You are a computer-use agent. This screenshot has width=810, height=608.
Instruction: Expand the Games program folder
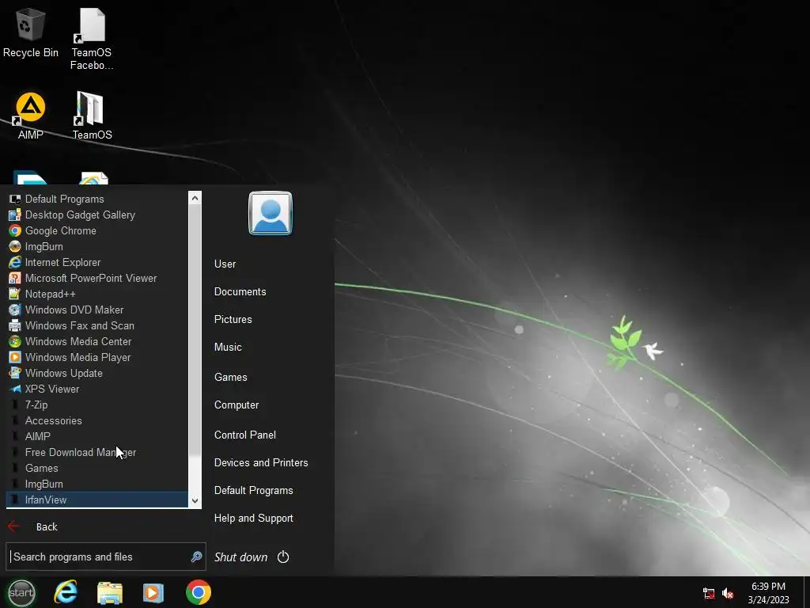(97, 469)
